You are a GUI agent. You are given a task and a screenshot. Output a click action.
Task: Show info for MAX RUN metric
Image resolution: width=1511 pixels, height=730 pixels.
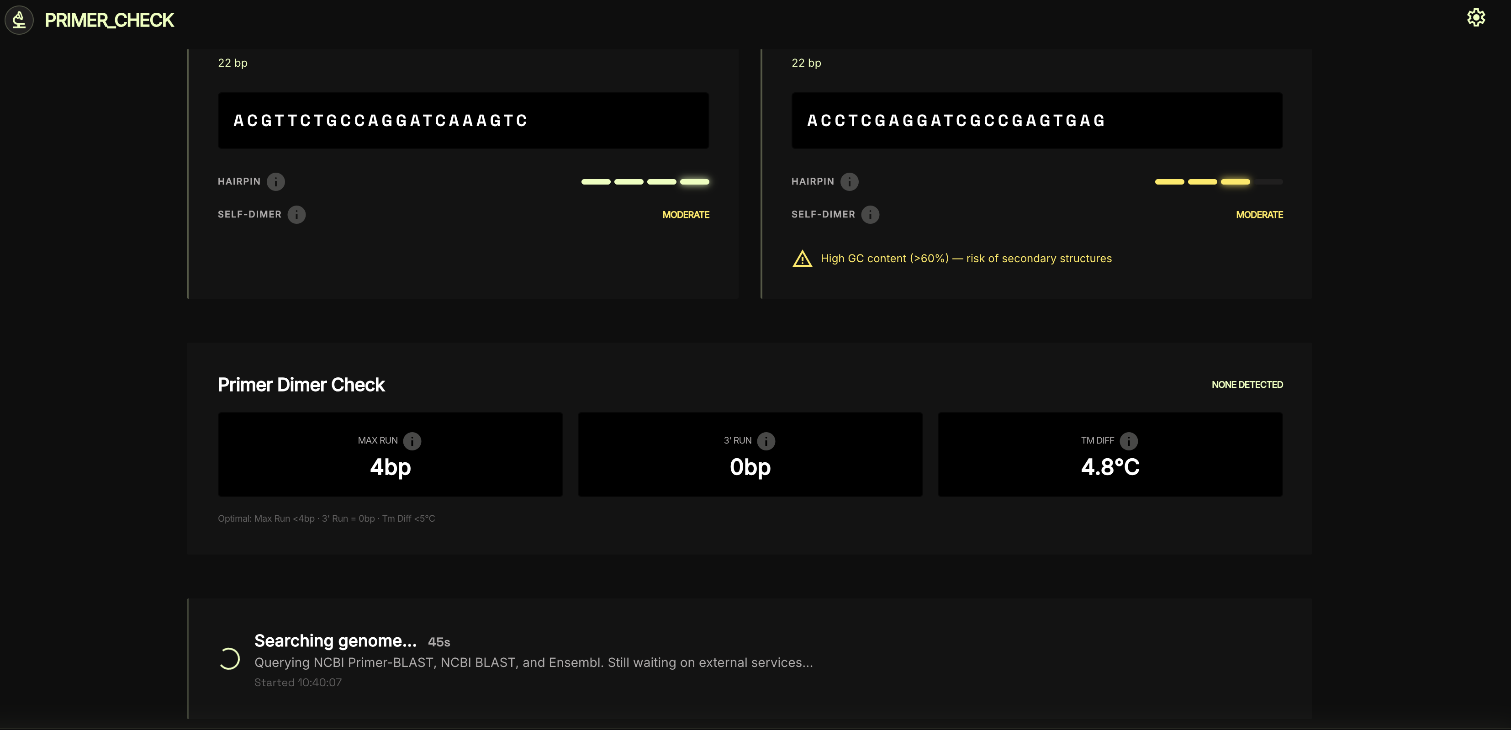[412, 441]
